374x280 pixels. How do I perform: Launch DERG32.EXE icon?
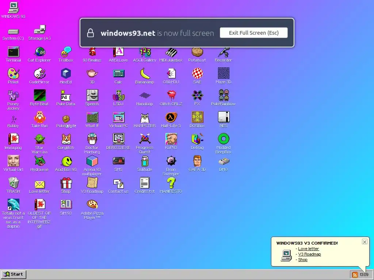pyautogui.click(x=119, y=139)
